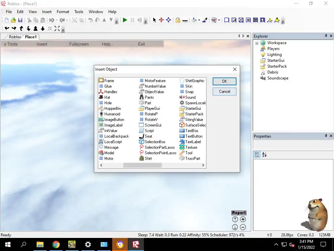The image size is (334, 251).
Task: Select Sound in the Insert Object list
Action: pos(188,97)
